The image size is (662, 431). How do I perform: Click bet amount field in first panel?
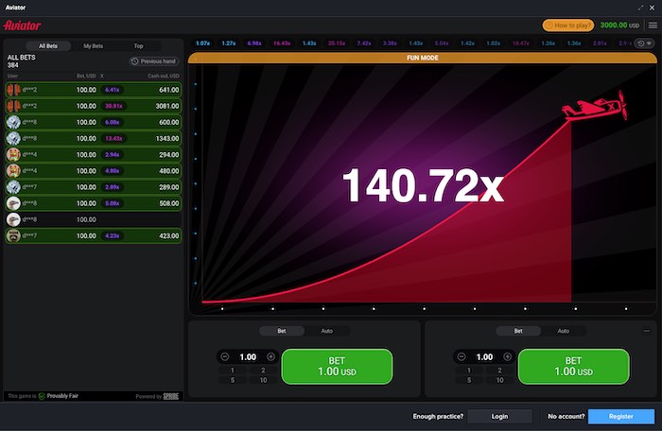pyautogui.click(x=248, y=357)
